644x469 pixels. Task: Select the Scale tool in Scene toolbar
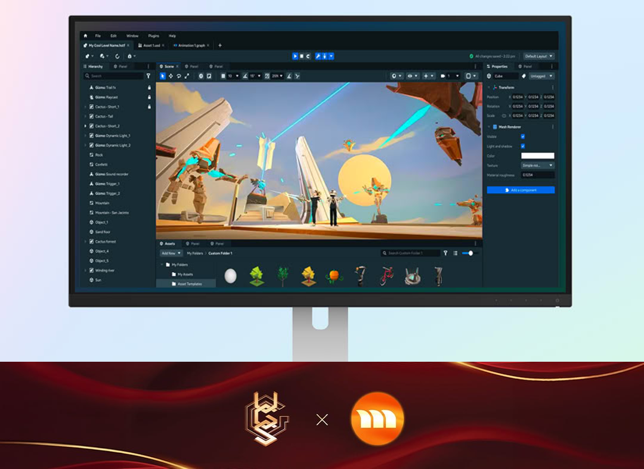[187, 76]
